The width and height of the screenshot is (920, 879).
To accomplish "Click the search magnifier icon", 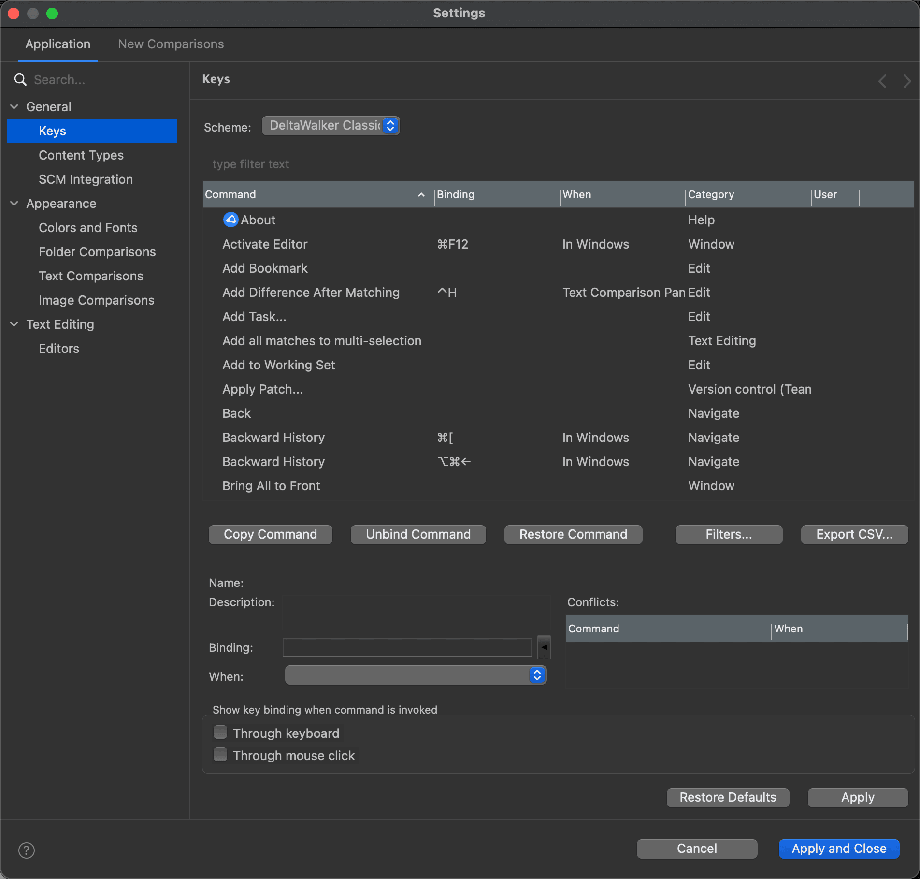I will 20,80.
